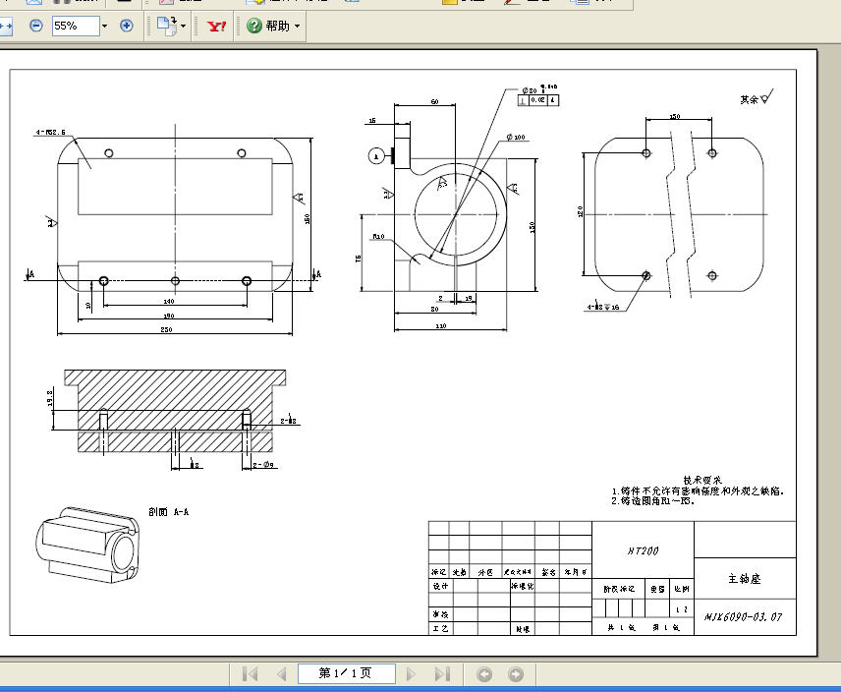Click the fit width arrows icon
The height and width of the screenshot is (692, 841).
tap(5, 26)
